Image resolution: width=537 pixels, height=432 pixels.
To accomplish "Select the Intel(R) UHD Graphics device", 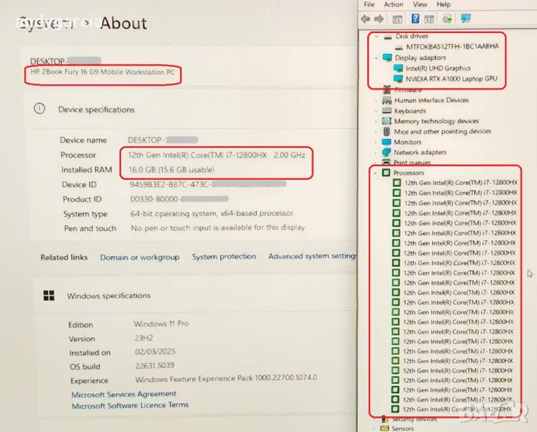I will point(437,68).
